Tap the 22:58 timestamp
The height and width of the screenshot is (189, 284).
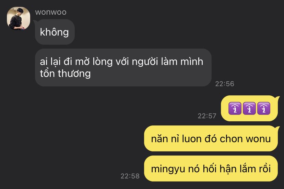pyautogui.click(x=130, y=176)
